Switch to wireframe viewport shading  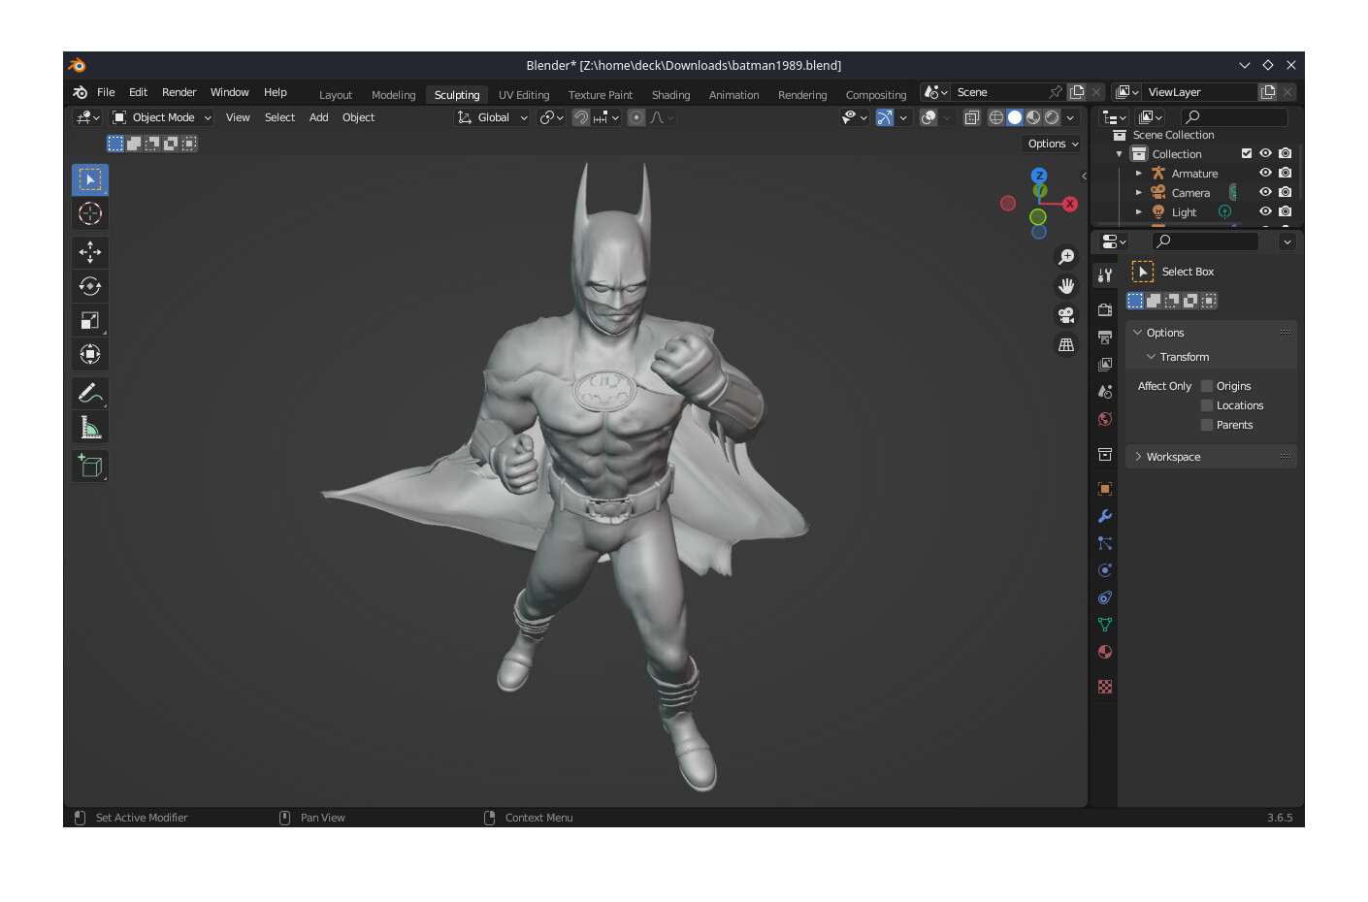(x=996, y=117)
